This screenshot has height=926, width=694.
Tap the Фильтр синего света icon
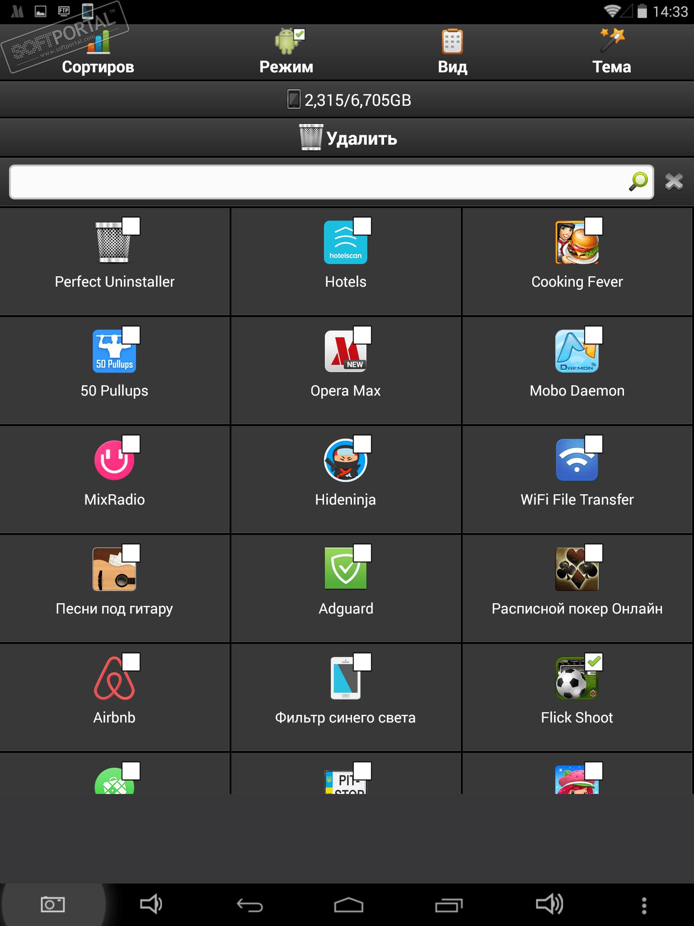346,678
